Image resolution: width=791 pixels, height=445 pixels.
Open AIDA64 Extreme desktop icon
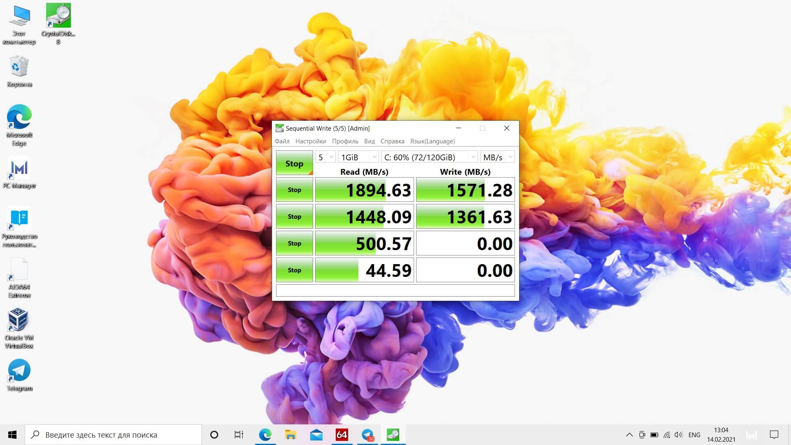tap(19, 277)
